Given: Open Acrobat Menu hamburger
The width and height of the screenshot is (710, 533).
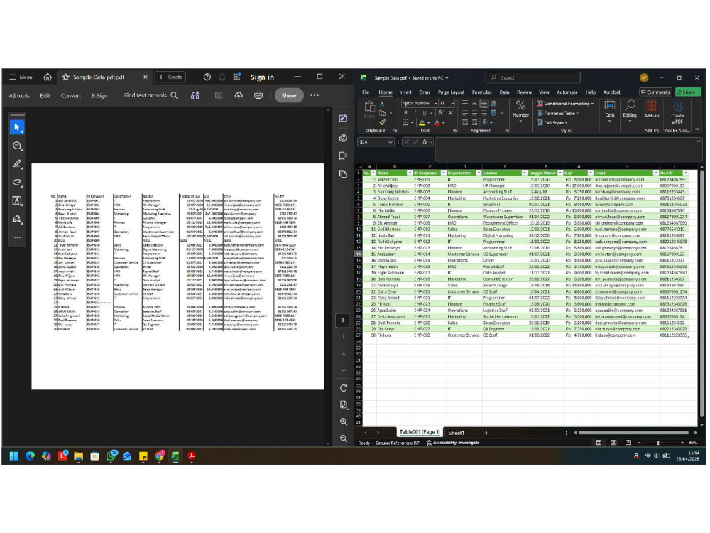Looking at the screenshot, I should tap(21, 77).
